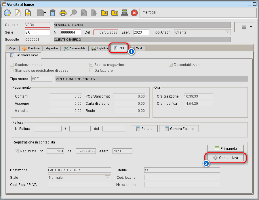
Task: Open the folder-with-plus toolbar icon
Action: 104,13
